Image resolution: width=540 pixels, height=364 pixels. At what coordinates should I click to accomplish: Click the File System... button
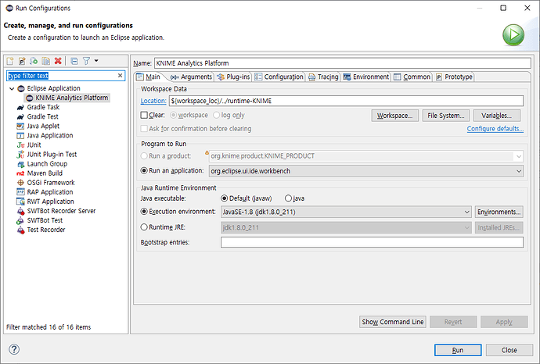point(445,116)
